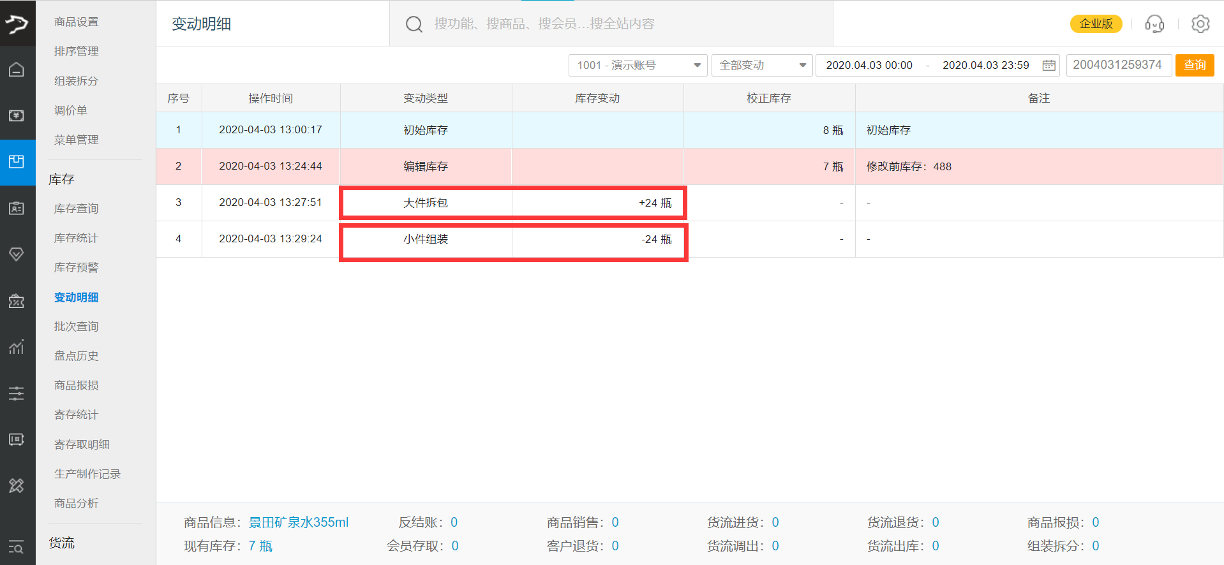Expand the 全部变动 change type dropdown
1224x565 pixels.
761,65
